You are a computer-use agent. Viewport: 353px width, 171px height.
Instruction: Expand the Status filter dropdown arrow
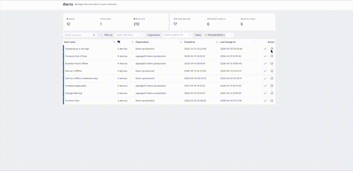tap(231, 35)
